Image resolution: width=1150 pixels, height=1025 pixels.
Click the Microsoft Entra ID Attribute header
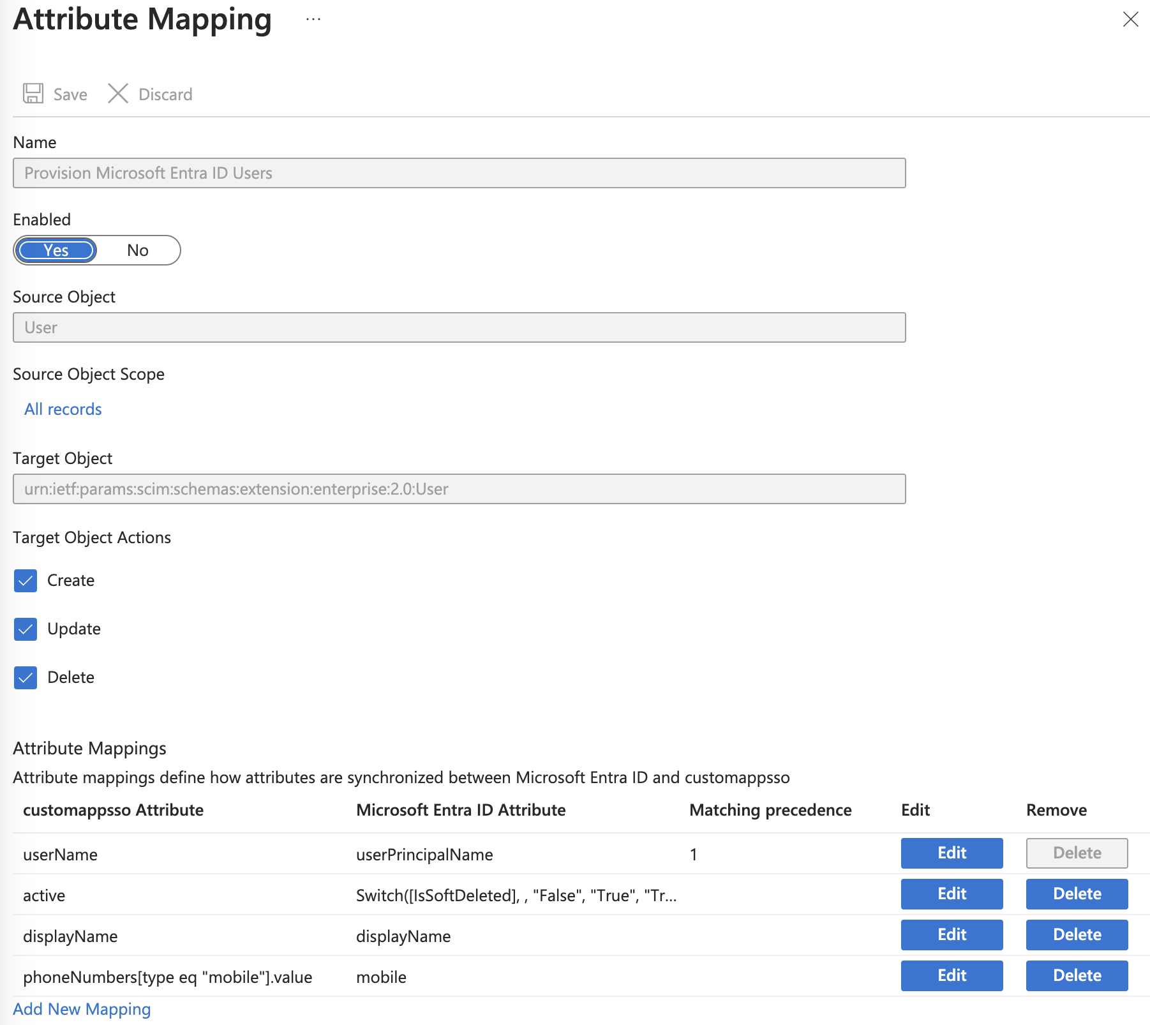pos(461,810)
